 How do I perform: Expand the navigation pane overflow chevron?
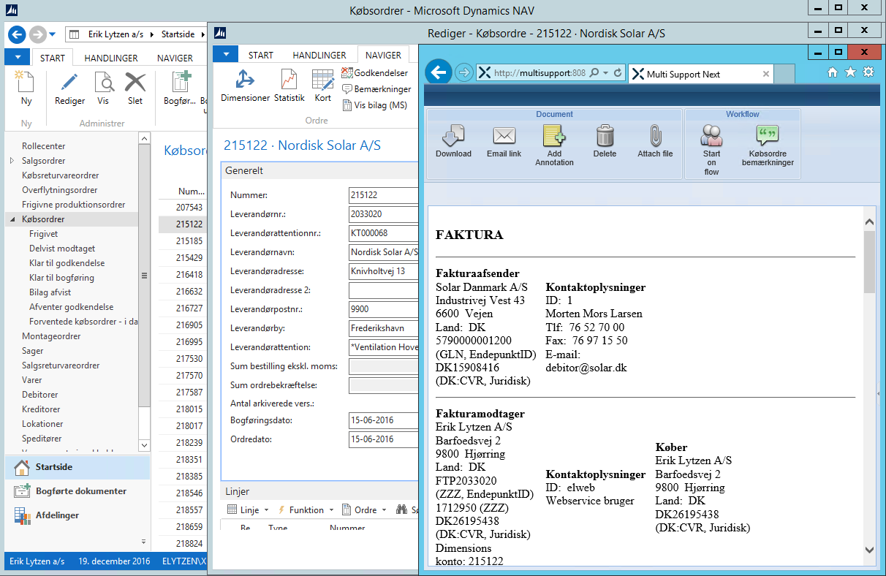click(143, 542)
